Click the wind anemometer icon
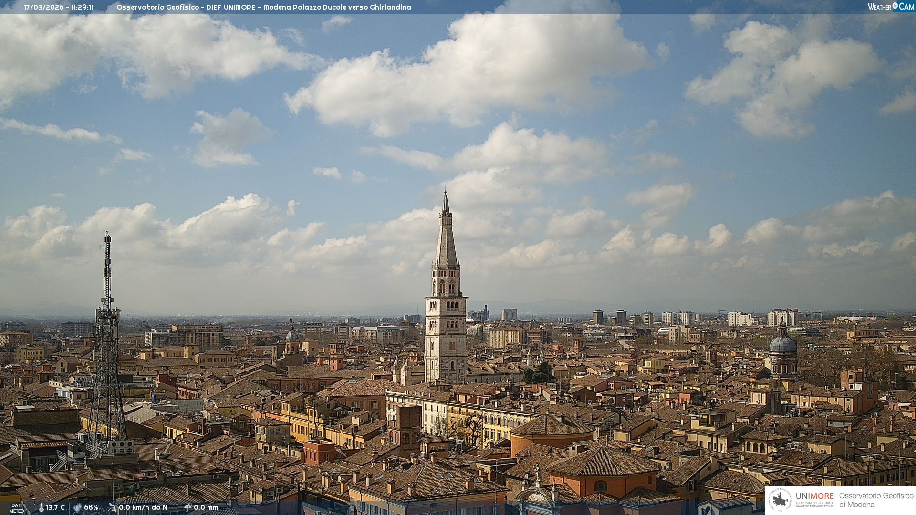The image size is (916, 515). coord(113,507)
